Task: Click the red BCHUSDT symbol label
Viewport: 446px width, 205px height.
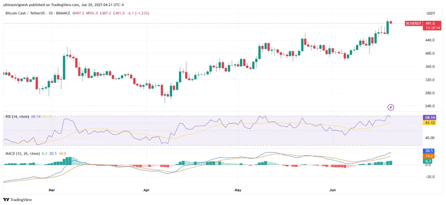Action: (413, 23)
